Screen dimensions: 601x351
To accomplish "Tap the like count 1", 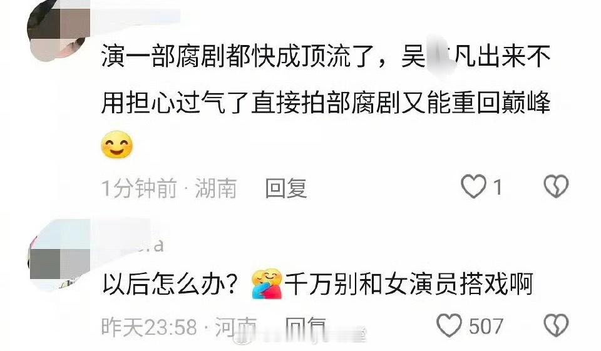I will click(498, 188).
